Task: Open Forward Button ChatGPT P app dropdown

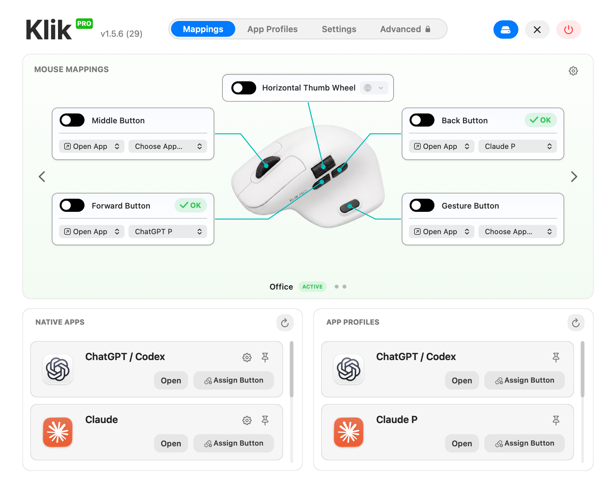Action: pyautogui.click(x=168, y=232)
